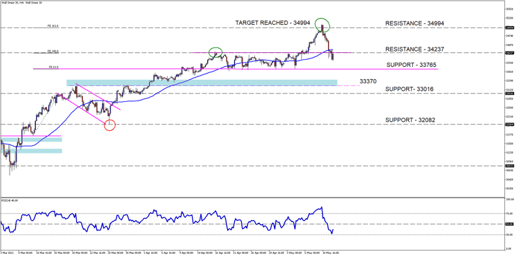Select the SUPPORT - 32082 label
Screen dimensions: 518x256
click(x=410, y=120)
